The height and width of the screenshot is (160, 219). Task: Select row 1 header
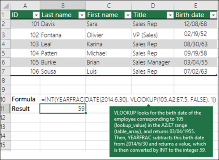click(5, 15)
